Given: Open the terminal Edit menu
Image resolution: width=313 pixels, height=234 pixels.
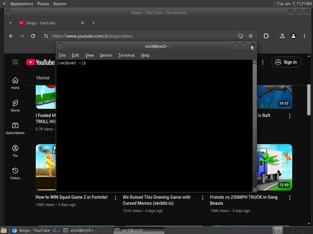Looking at the screenshot, I should click(75, 55).
